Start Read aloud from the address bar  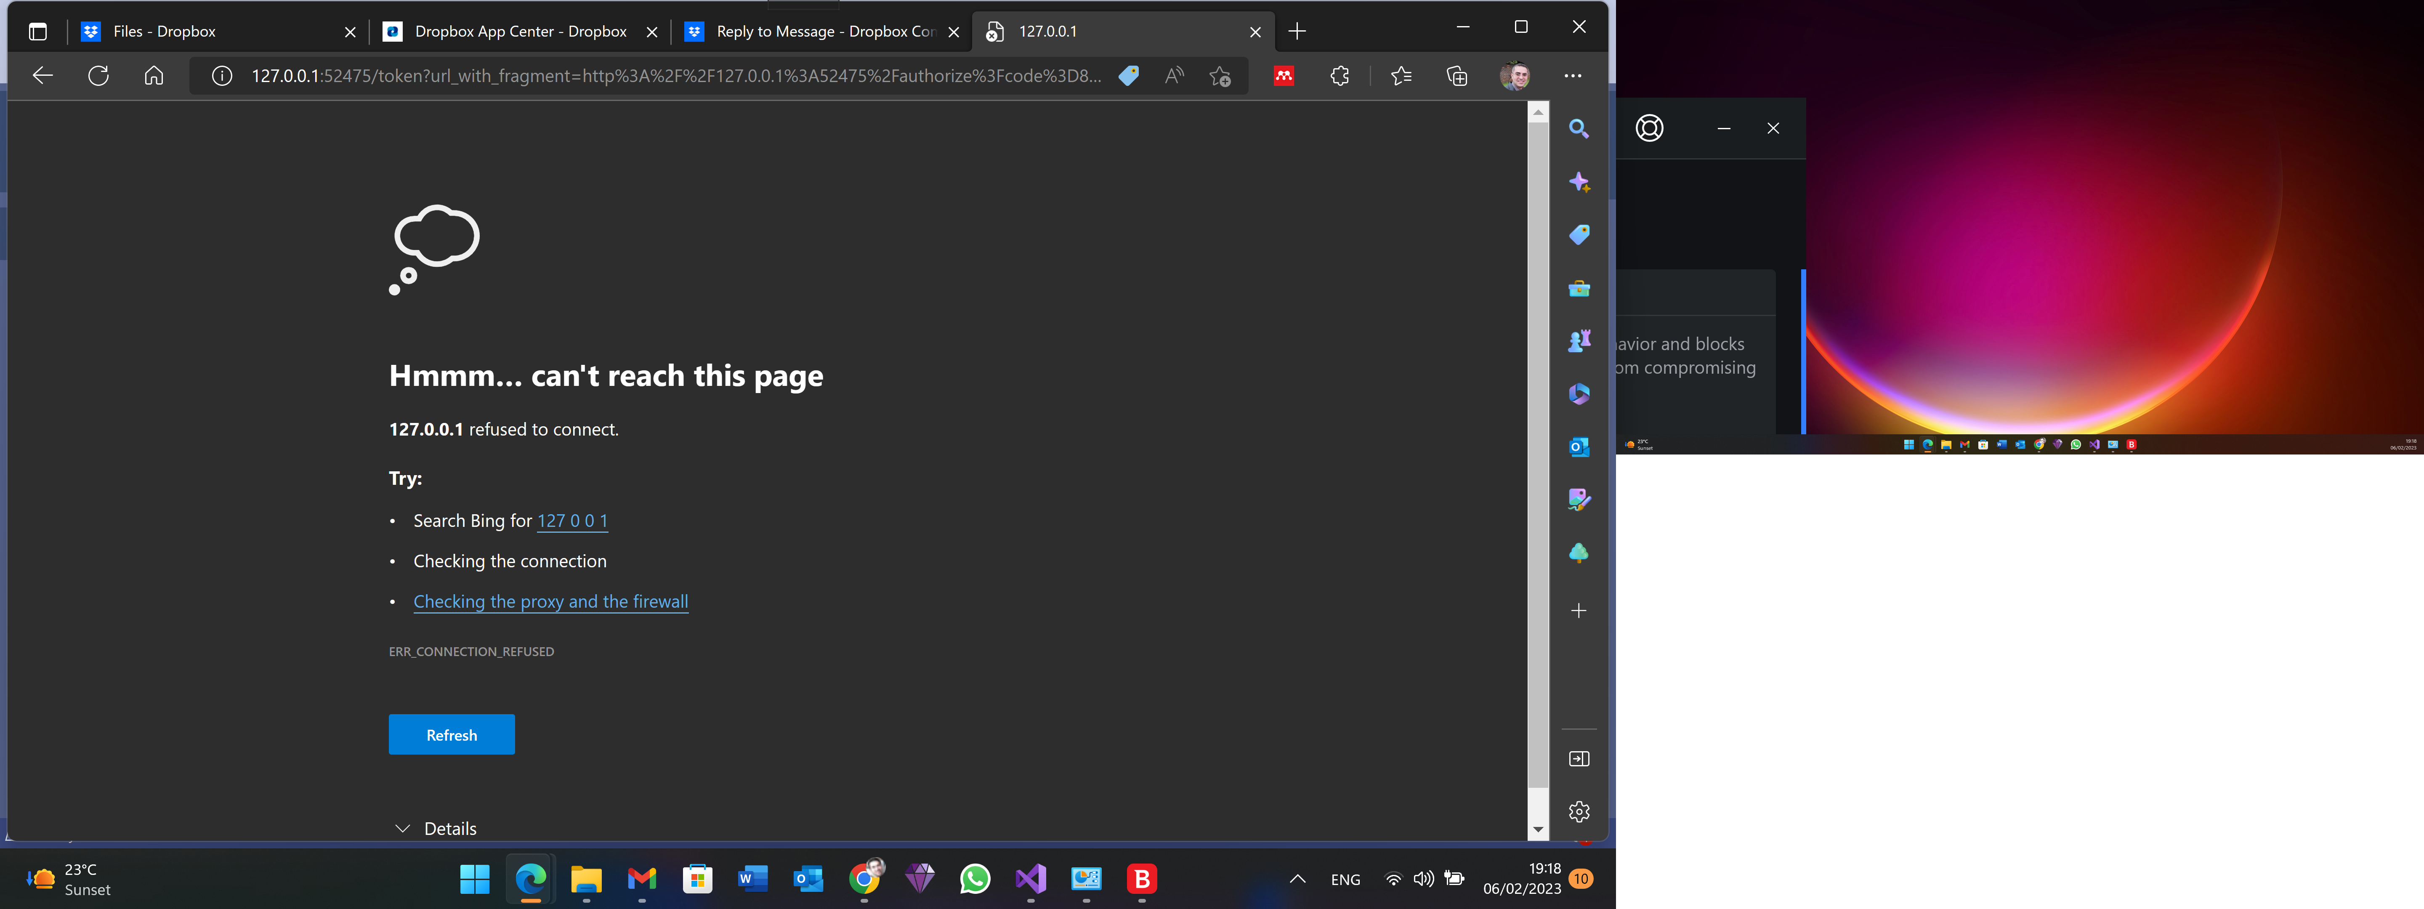(1175, 75)
